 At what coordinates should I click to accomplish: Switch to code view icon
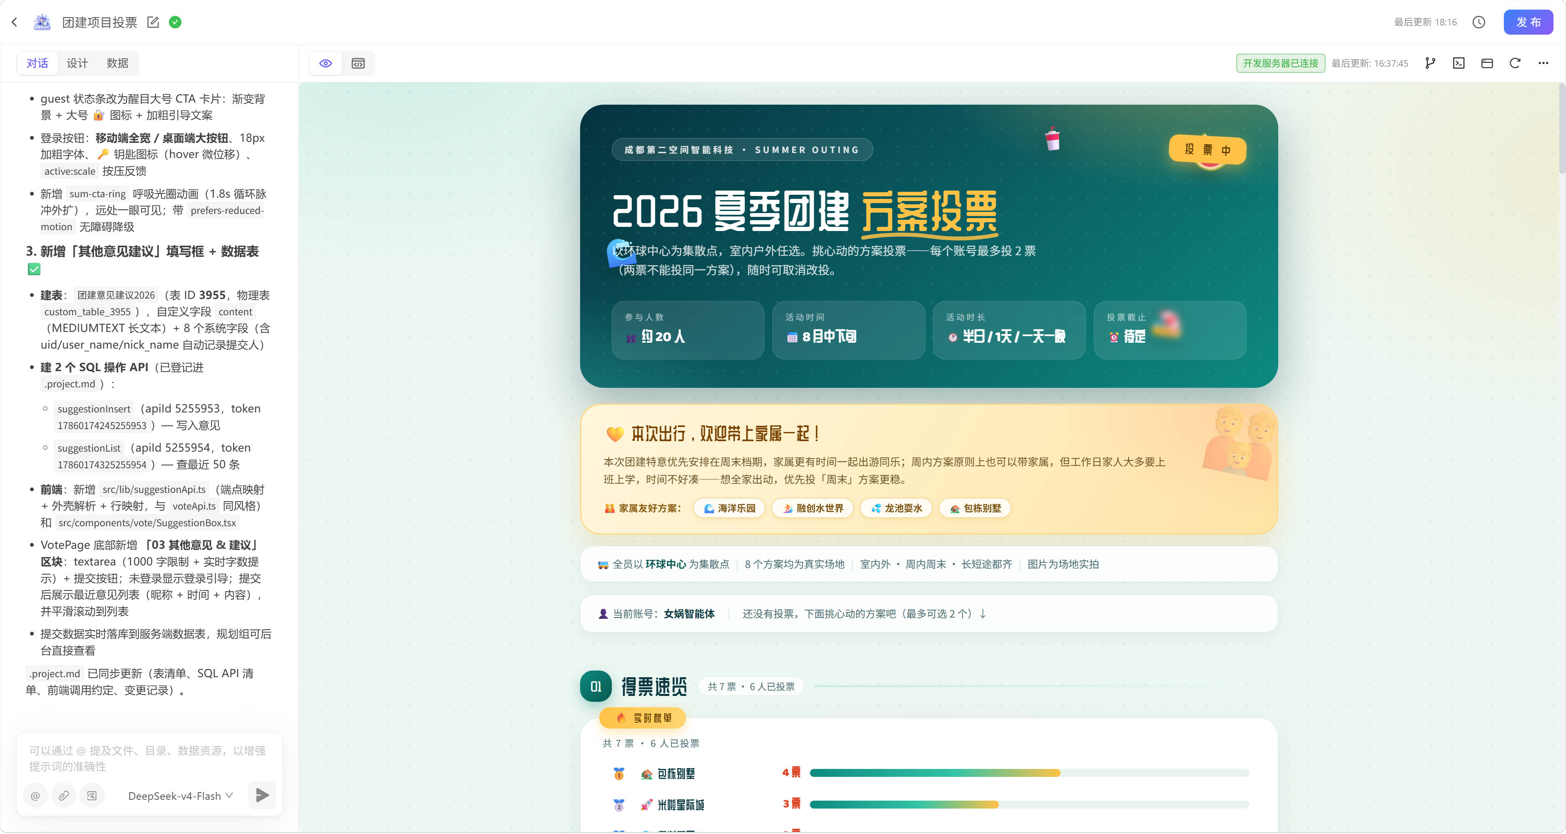click(358, 63)
